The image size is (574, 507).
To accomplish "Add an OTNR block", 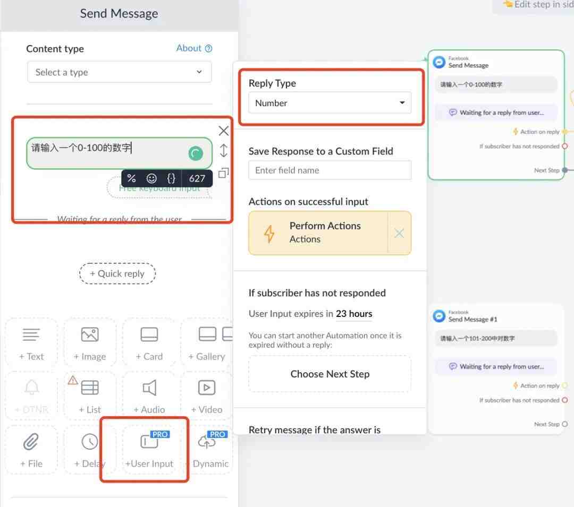I will [31, 396].
